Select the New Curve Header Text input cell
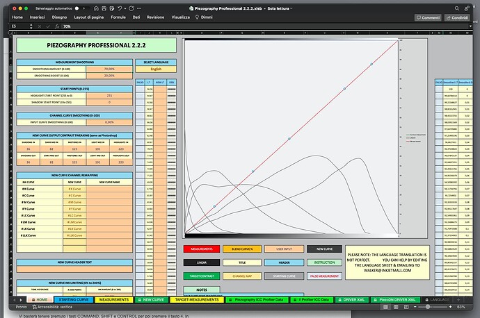This screenshot has height=318, width=480. 74,269
